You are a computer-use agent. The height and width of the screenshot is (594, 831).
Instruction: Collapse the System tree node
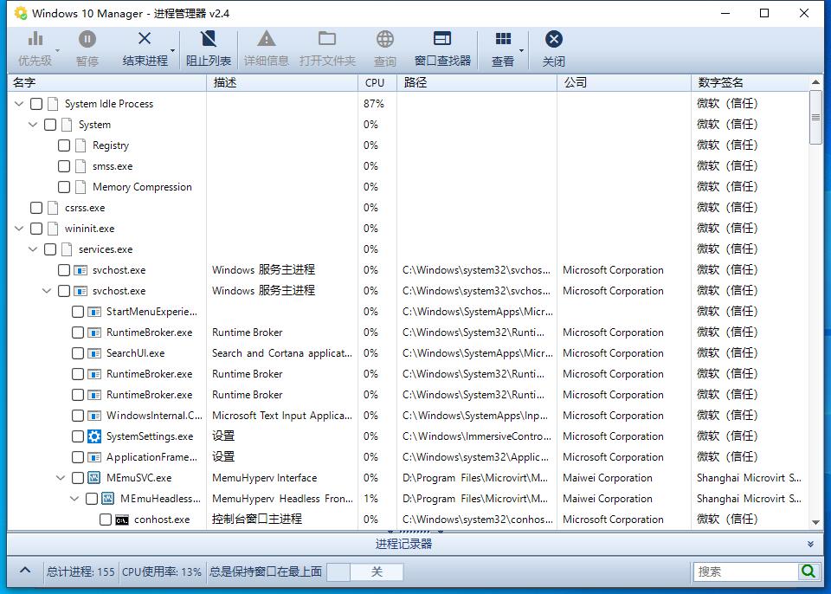(33, 124)
